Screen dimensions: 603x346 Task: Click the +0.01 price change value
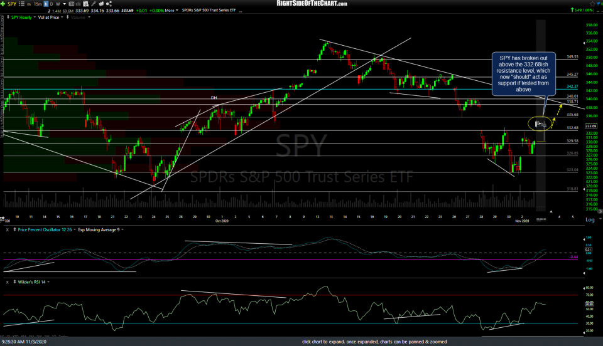click(x=141, y=11)
